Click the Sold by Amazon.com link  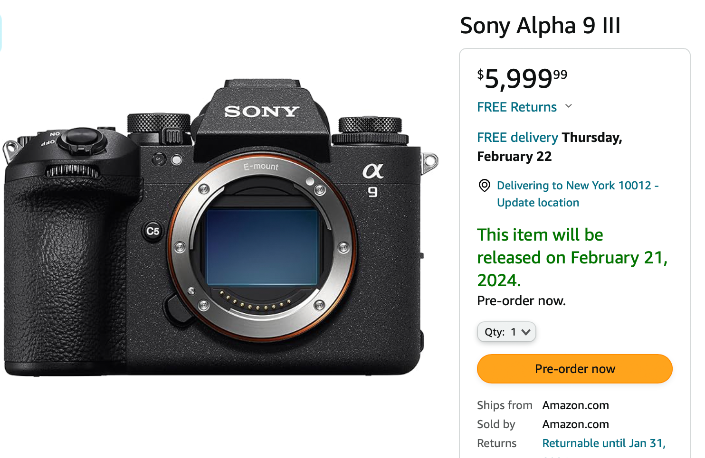(575, 424)
